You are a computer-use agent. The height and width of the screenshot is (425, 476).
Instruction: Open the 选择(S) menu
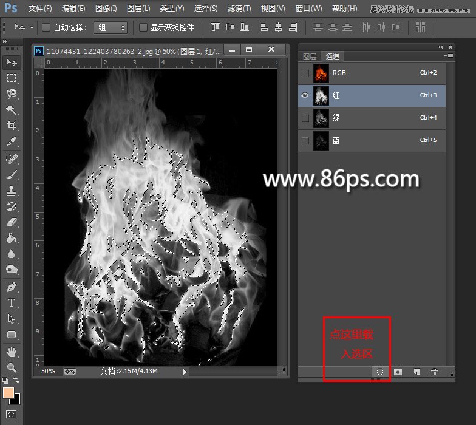[206, 8]
